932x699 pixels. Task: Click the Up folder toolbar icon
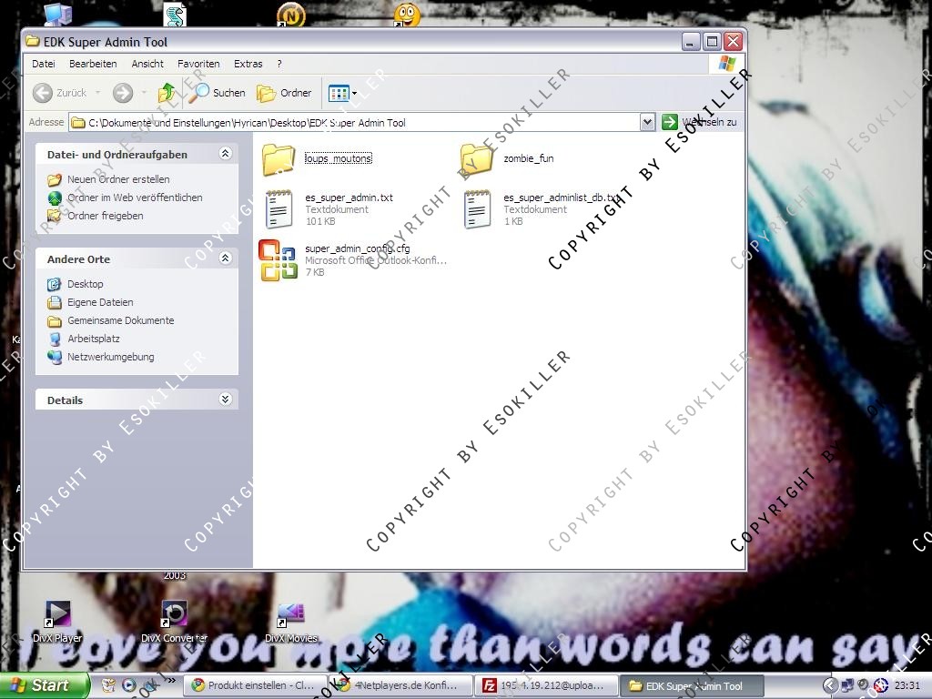[167, 93]
